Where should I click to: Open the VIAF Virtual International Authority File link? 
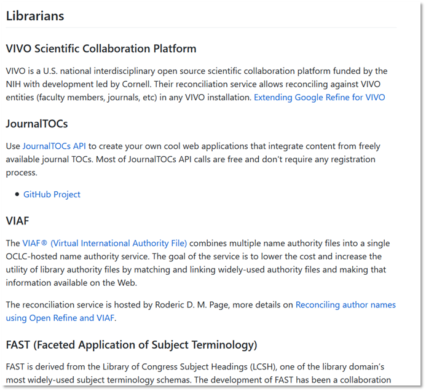[x=105, y=243]
